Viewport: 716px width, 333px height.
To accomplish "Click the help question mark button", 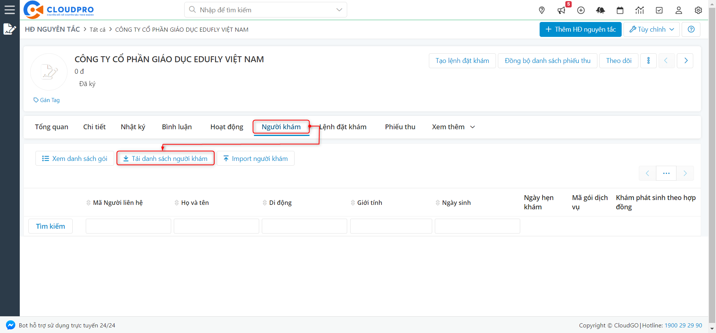I will (691, 29).
